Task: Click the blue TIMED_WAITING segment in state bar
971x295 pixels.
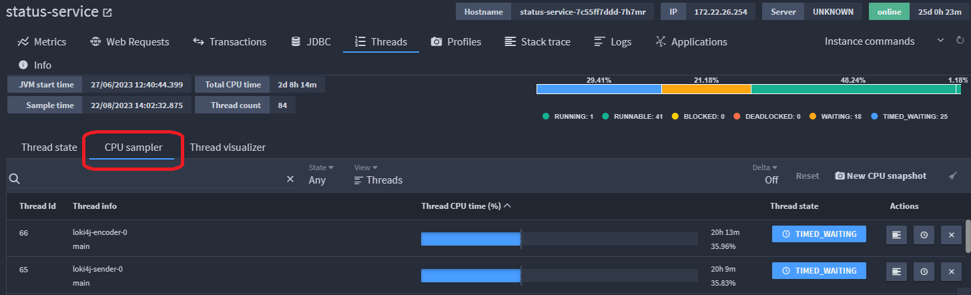Action: click(599, 89)
